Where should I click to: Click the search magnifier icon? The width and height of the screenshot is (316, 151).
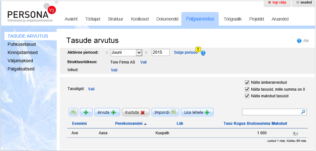click(303, 112)
